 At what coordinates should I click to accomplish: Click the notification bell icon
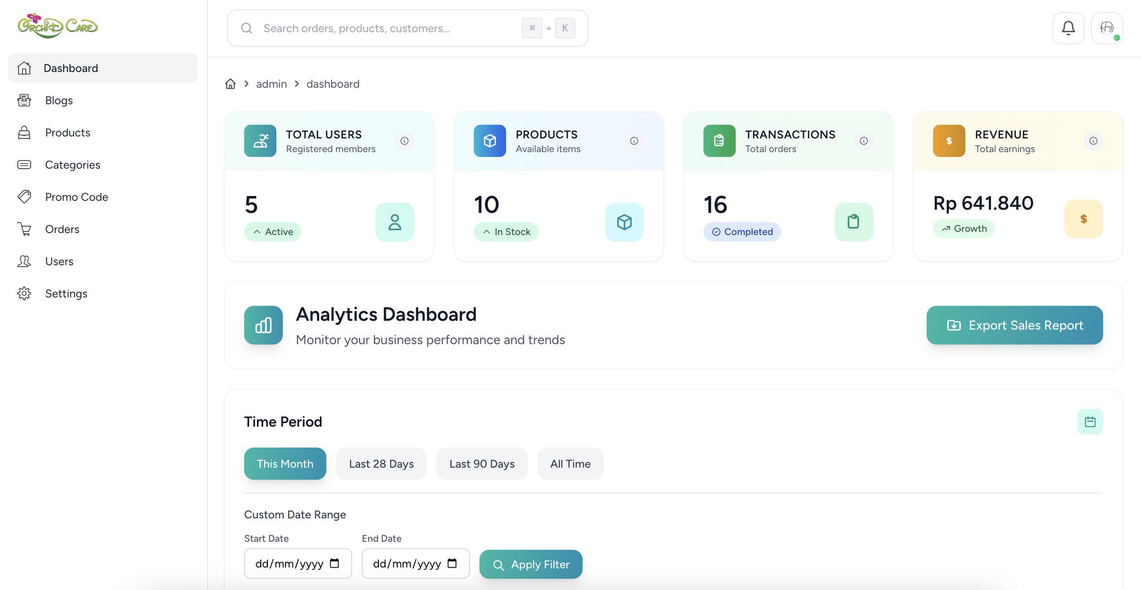coord(1068,28)
